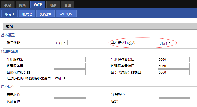The height and width of the screenshot is (107, 197).
Task: Click the 代理服务器端口 input field
Action: coord(174,66)
